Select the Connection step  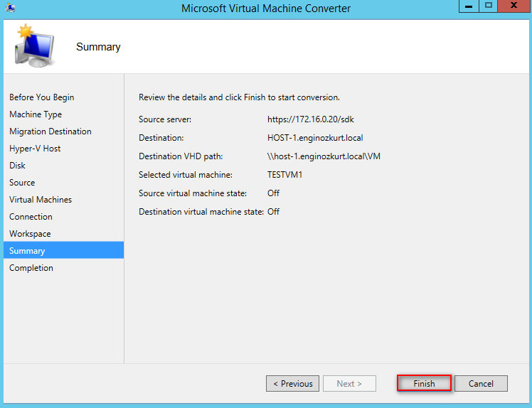click(31, 216)
